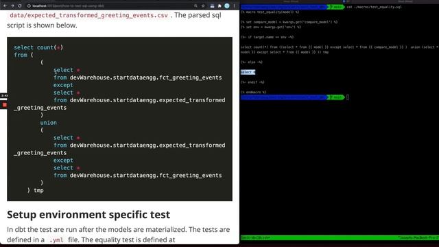
Task: Click the ') tmp' line in code block
Action: click(x=35, y=191)
